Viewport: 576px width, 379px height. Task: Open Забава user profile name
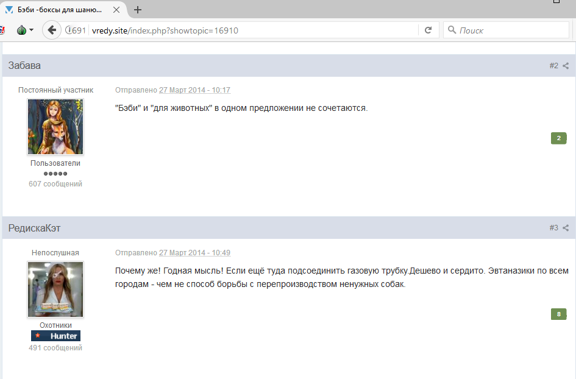coord(24,65)
